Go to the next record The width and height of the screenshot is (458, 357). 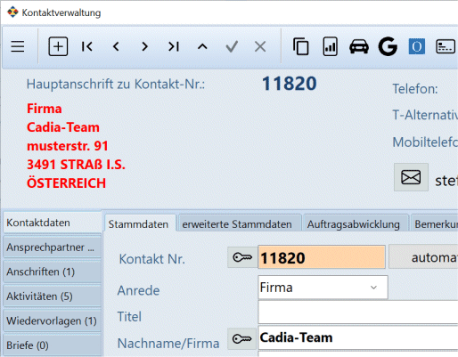[144, 46]
